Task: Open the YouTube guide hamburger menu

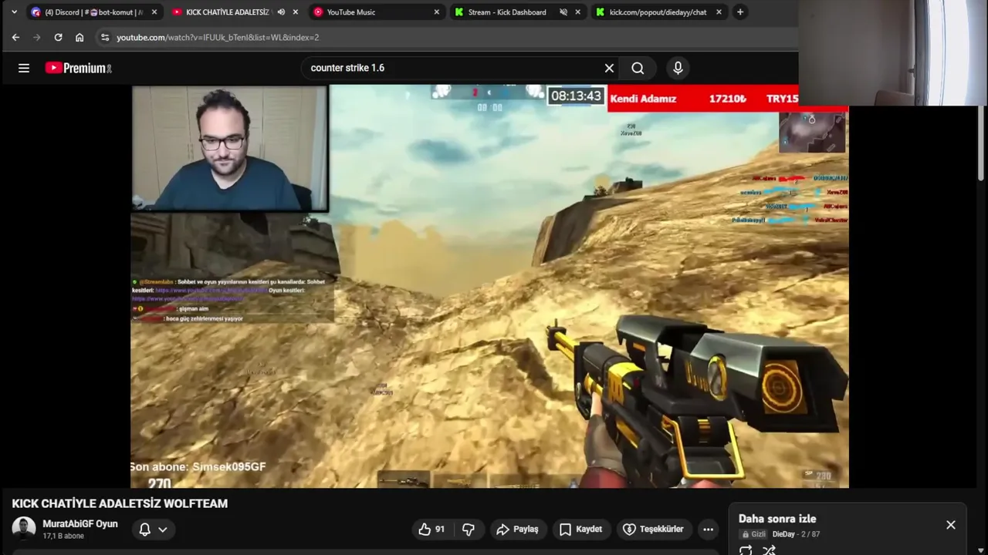Action: pos(24,68)
